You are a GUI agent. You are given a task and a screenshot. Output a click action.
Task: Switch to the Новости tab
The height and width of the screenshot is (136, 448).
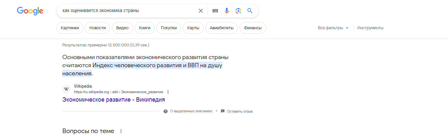coord(98,28)
